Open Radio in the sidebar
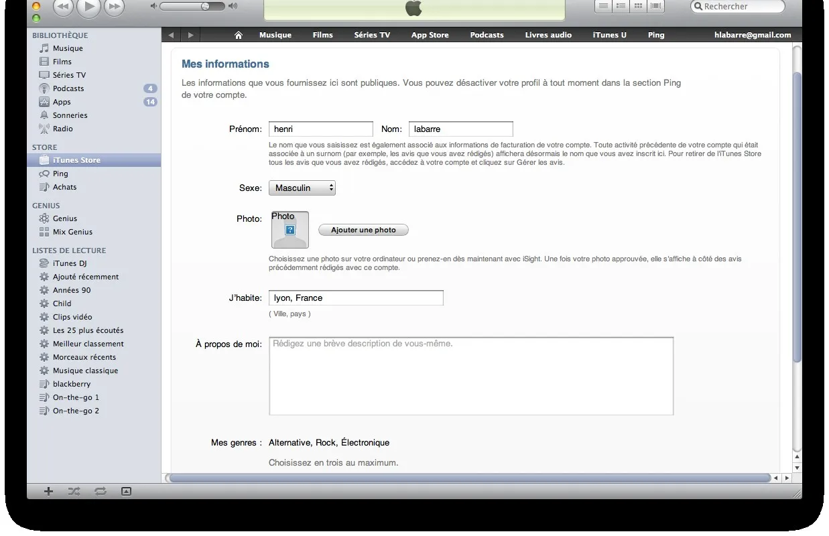Viewport: 829px width, 536px height. coord(62,129)
